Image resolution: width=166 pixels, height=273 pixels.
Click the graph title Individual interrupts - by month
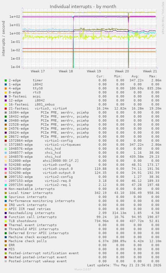[83, 7]
